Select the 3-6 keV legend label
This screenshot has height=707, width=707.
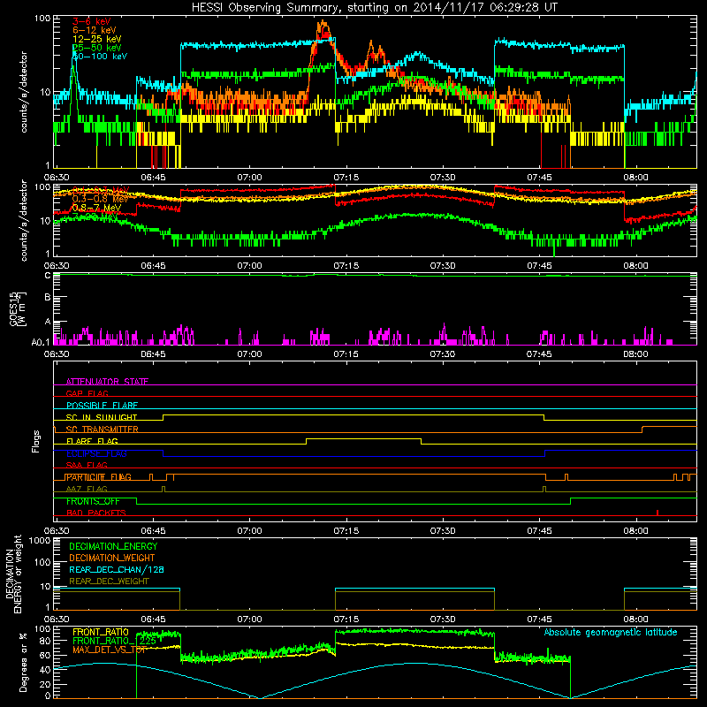pos(91,21)
